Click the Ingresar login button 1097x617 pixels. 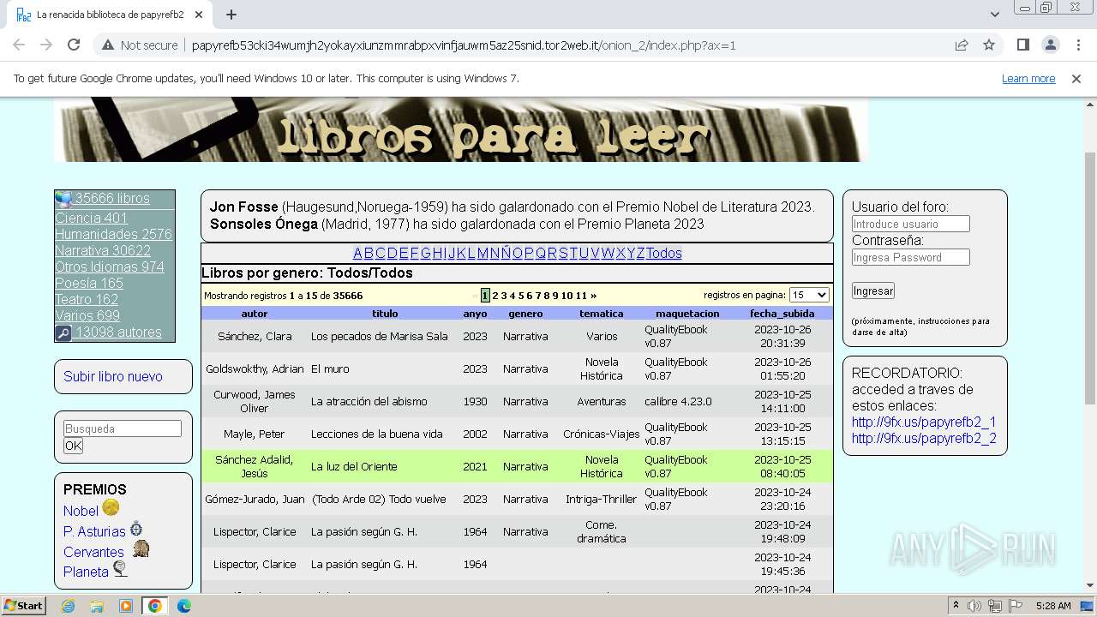tap(873, 291)
